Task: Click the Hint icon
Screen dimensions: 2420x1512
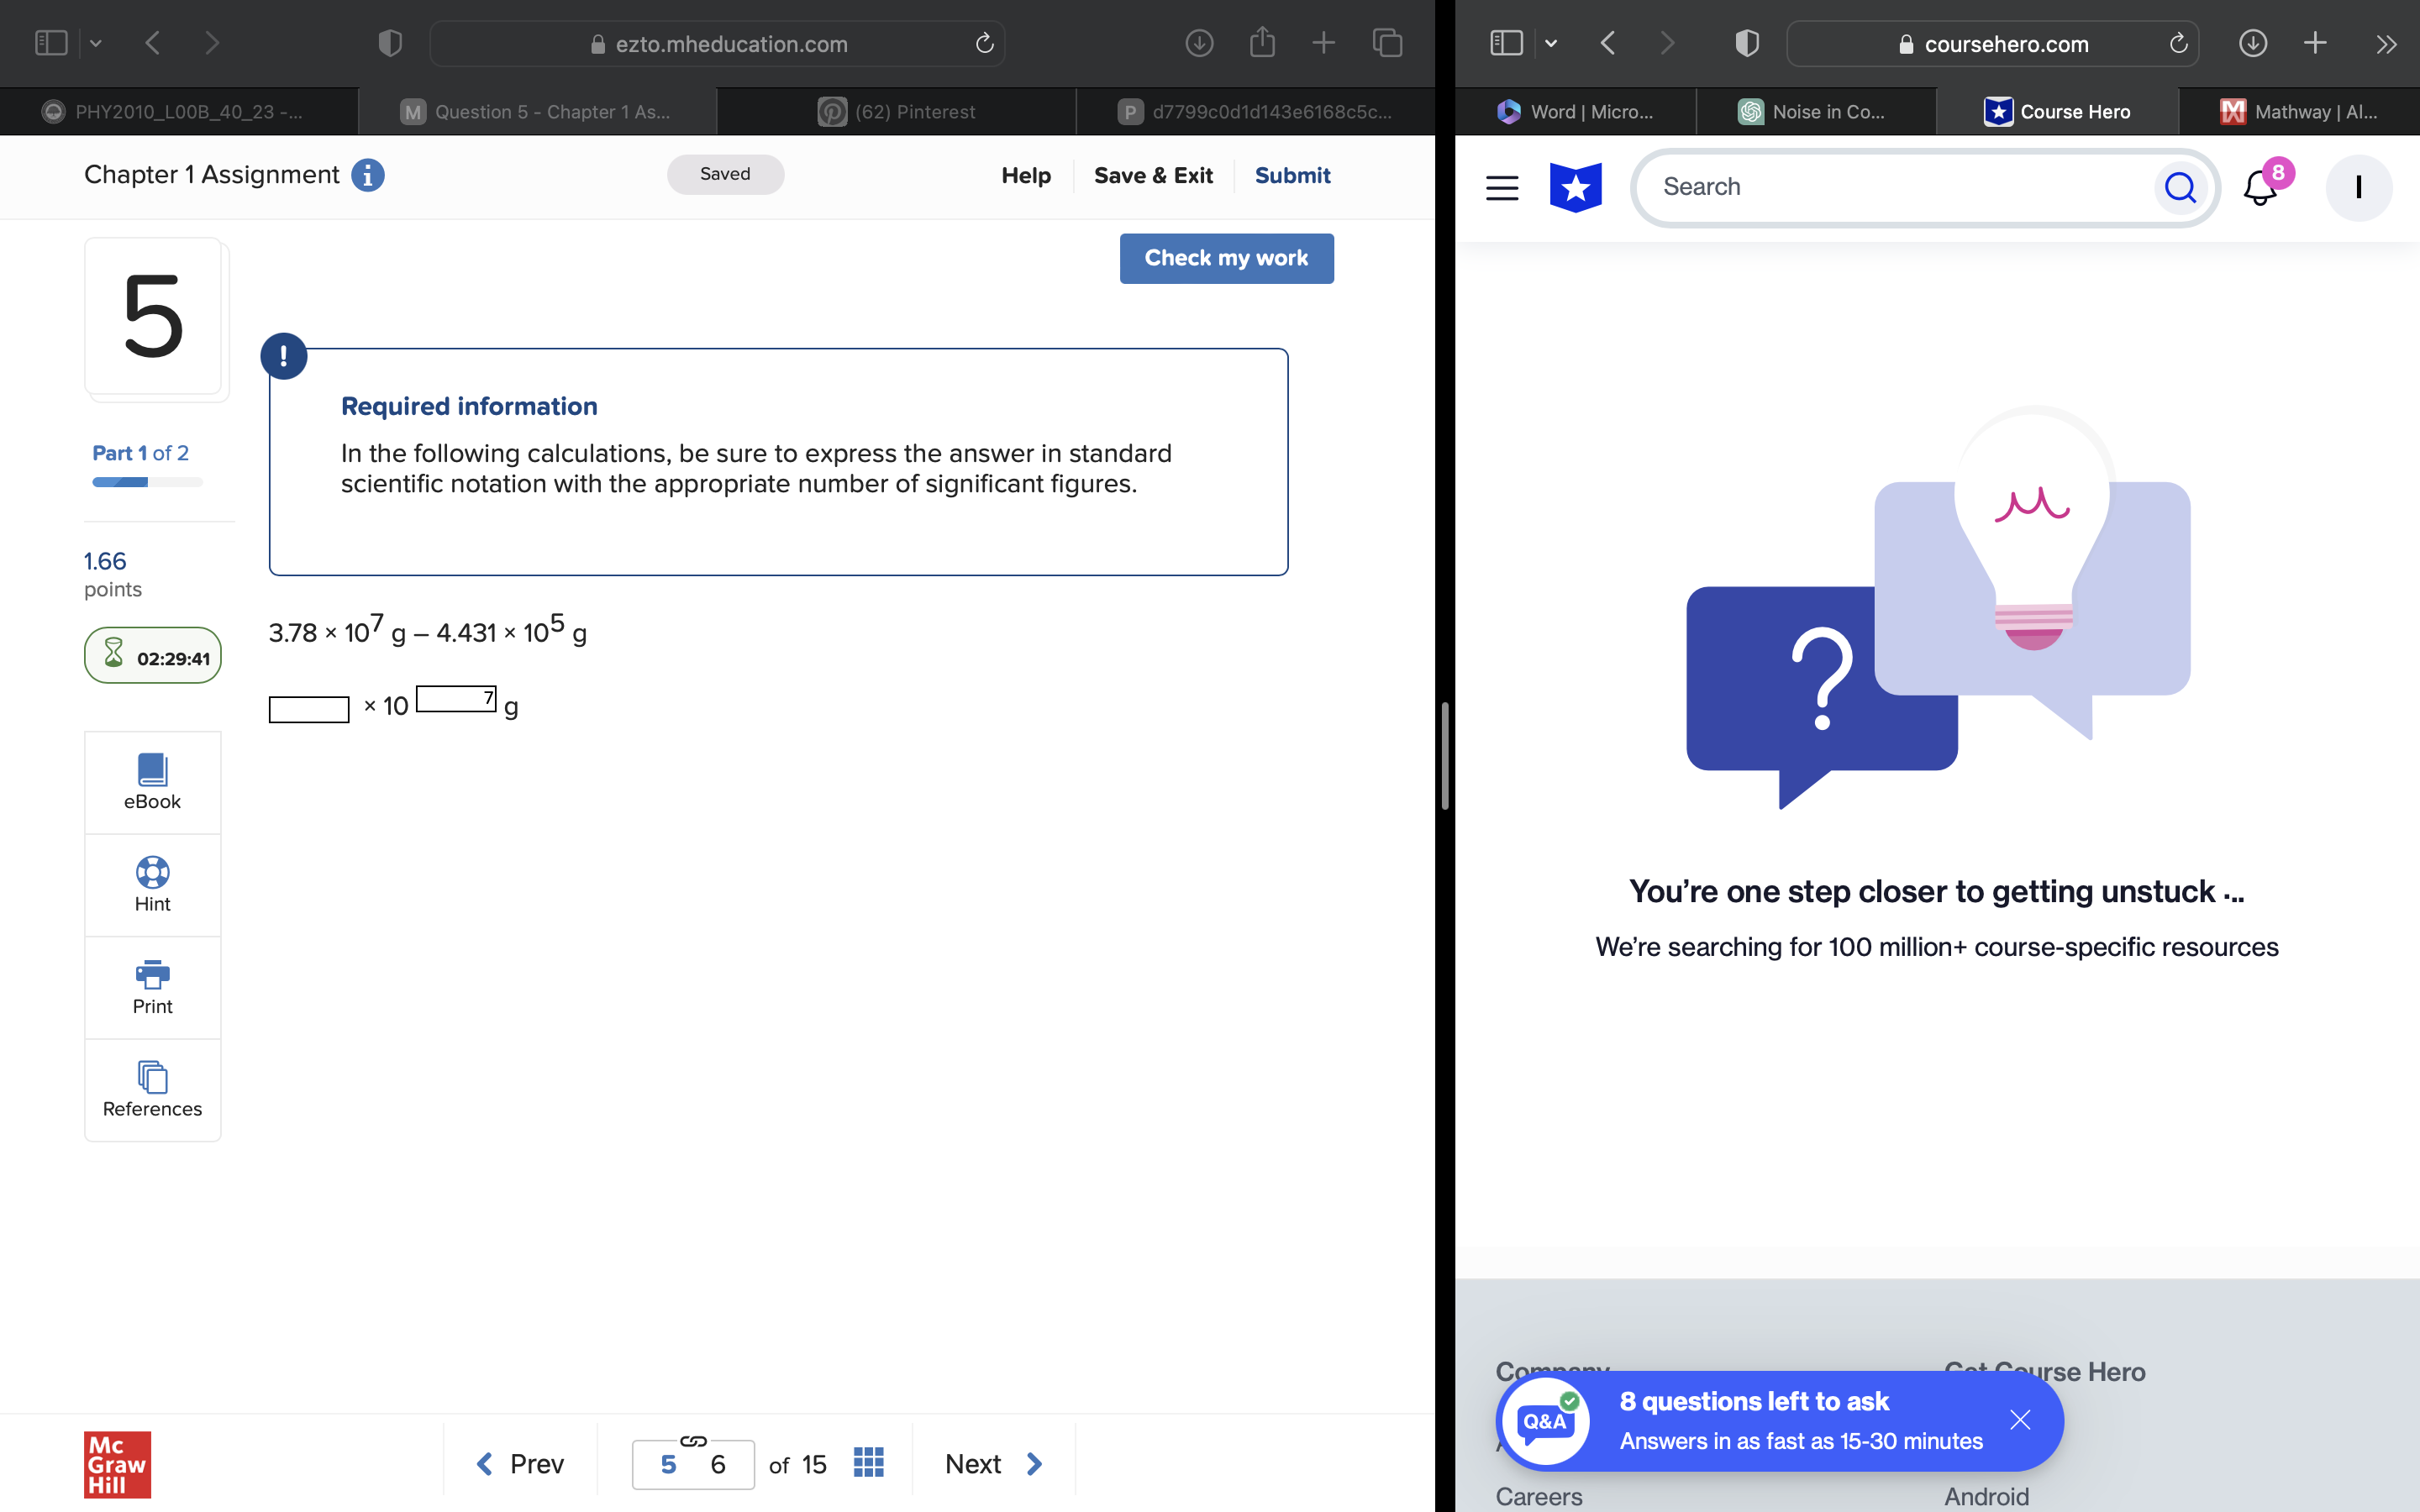Action: tap(152, 884)
